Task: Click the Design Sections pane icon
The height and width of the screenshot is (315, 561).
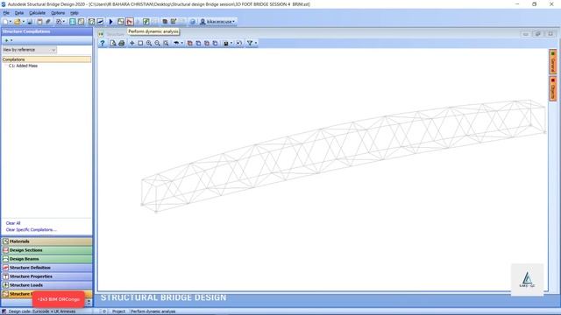Action: [x=5, y=250]
